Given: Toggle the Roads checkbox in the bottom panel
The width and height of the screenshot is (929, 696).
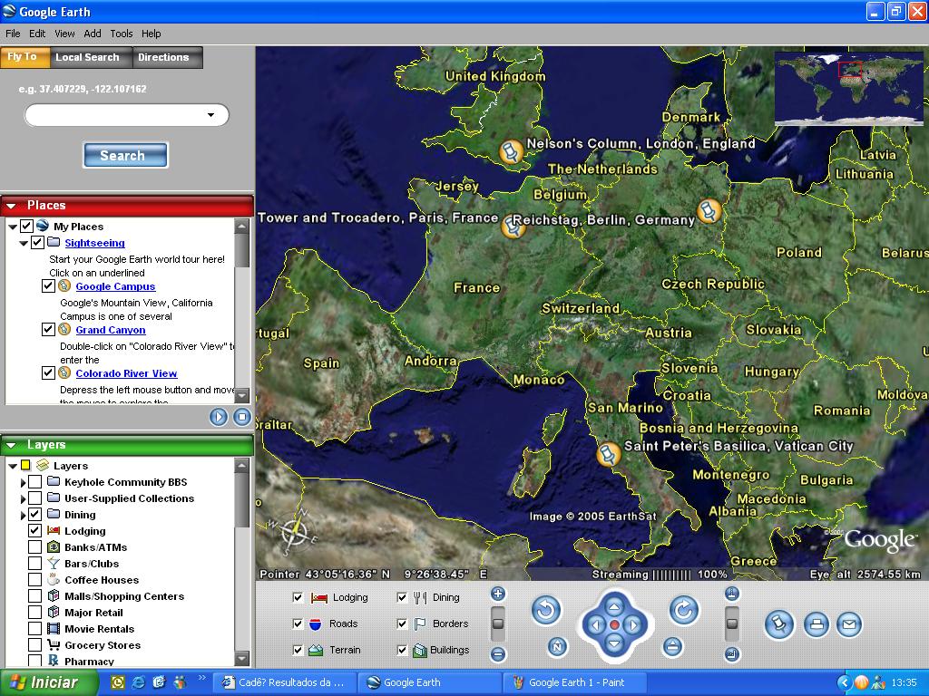Looking at the screenshot, I should click(298, 623).
